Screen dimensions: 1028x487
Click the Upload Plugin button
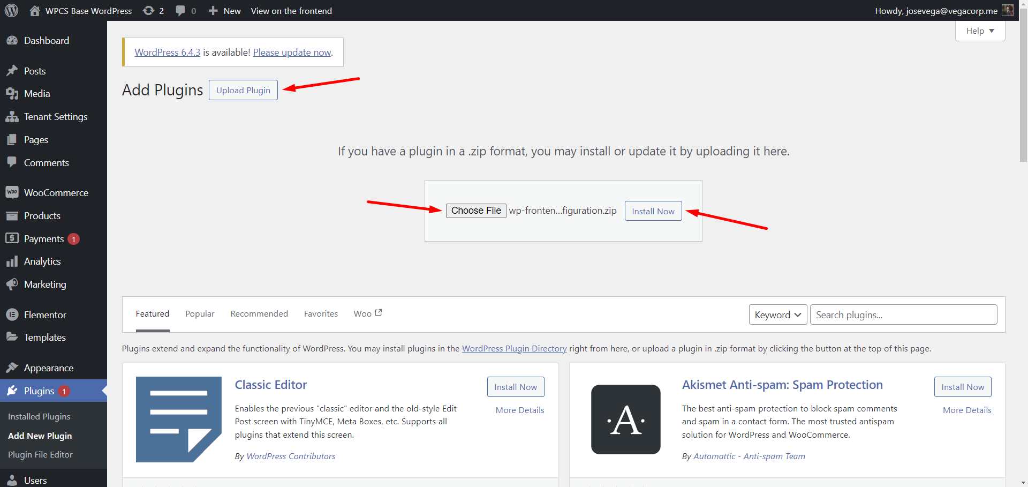click(x=243, y=90)
